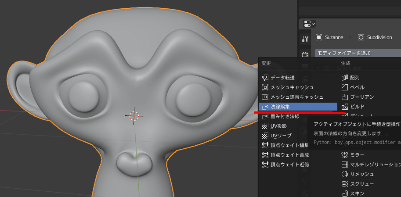This screenshot has height=197, width=401.
Task: Add the データ転送 modifier
Action: [x=298, y=78]
